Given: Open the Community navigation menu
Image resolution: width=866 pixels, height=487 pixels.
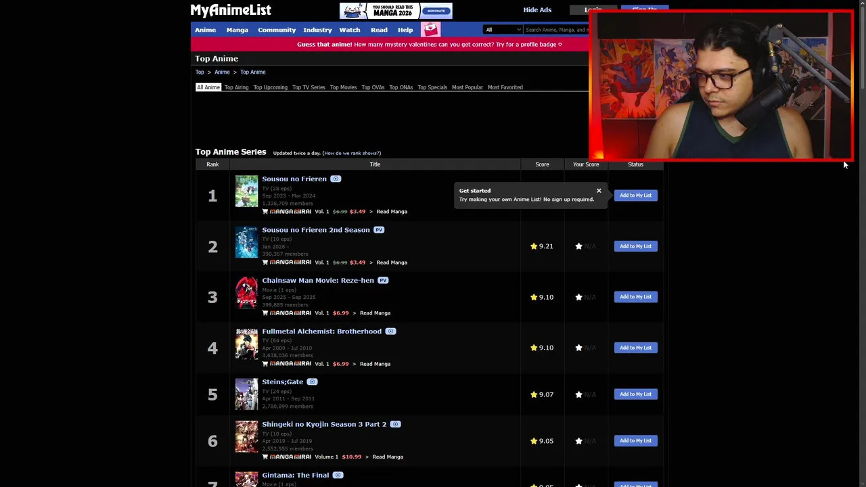Looking at the screenshot, I should (x=277, y=30).
